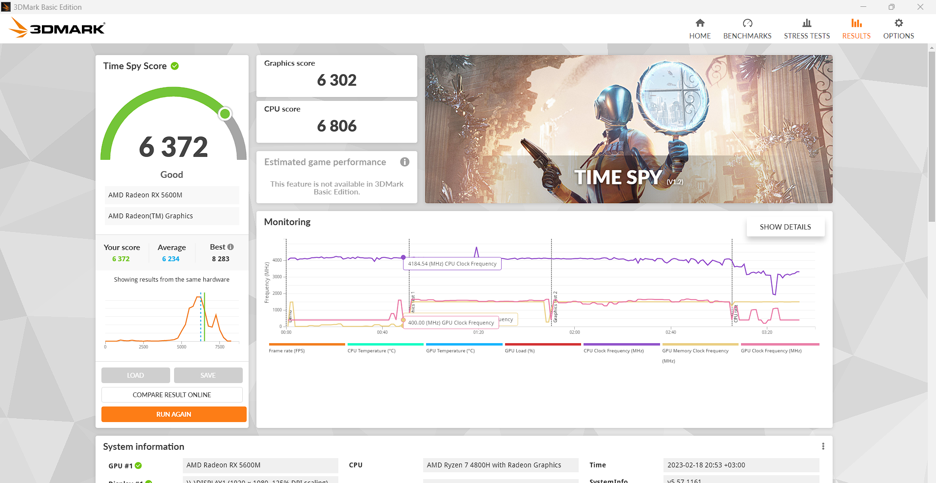Click the Best score value 8 283
This screenshot has width=936, height=483.
click(220, 259)
